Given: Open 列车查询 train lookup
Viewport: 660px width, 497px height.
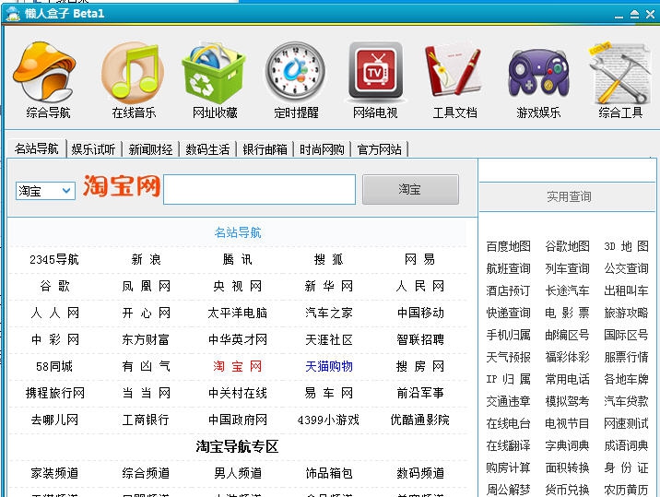Looking at the screenshot, I should coord(567,268).
